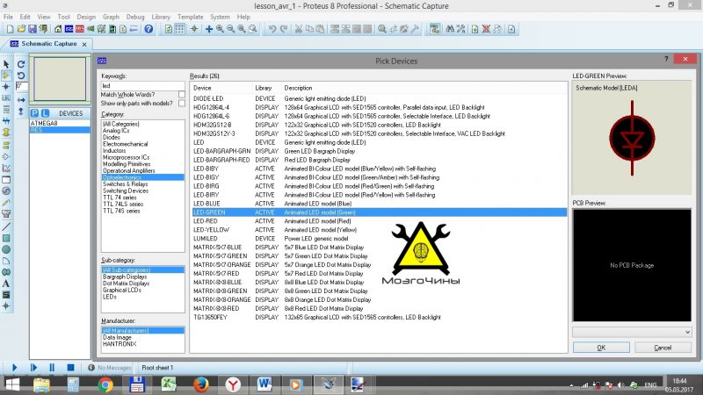Screen dimensions: 703x395
Task: Click the Redo arrow icon
Action: pos(283,29)
